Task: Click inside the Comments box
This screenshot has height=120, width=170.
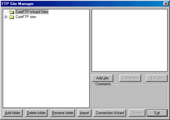Action: [129, 96]
